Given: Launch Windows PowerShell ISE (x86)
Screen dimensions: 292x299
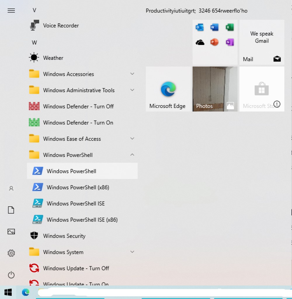Looking at the screenshot, I should click(82, 220).
